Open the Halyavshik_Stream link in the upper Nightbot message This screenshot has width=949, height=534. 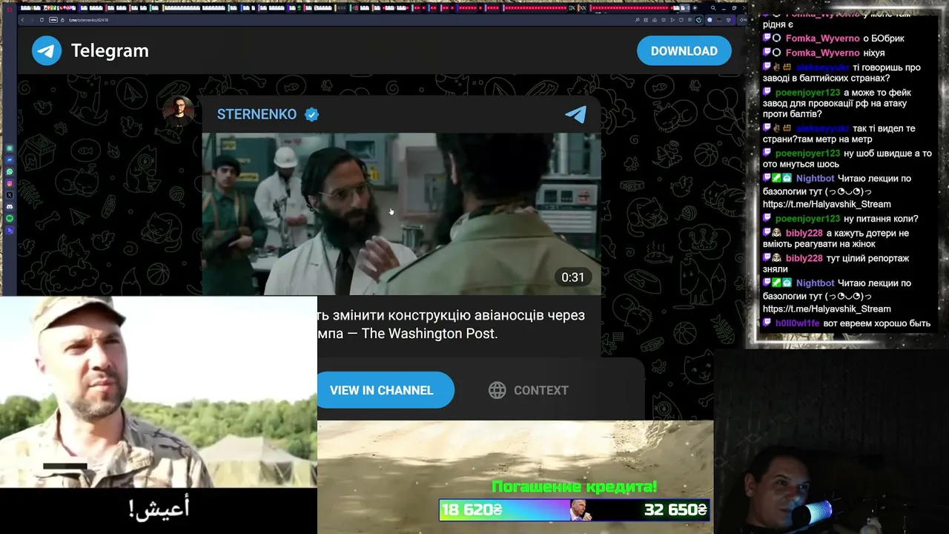827,204
